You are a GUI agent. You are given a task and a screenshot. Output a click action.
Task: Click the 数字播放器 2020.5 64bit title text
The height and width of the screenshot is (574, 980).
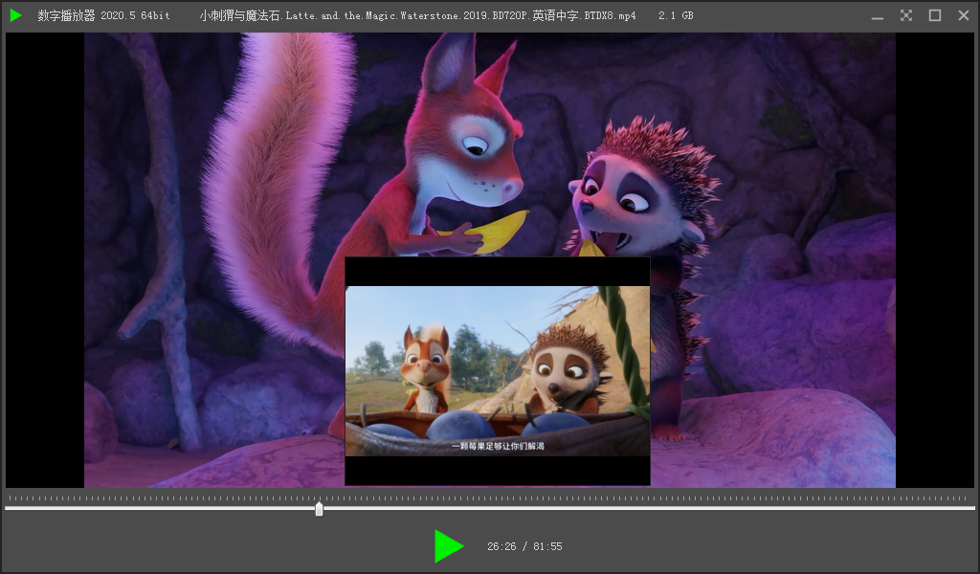[x=103, y=16]
